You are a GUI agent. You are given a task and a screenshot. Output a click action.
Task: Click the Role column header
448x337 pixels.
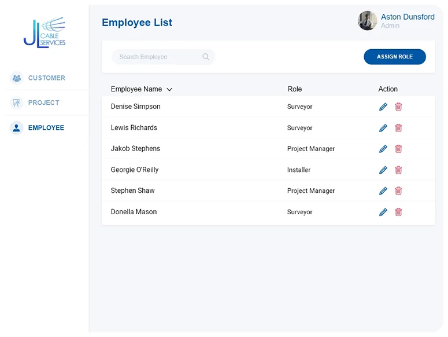pyautogui.click(x=295, y=89)
